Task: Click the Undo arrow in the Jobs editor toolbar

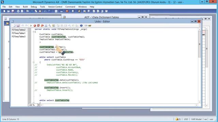Action: click(22, 26)
